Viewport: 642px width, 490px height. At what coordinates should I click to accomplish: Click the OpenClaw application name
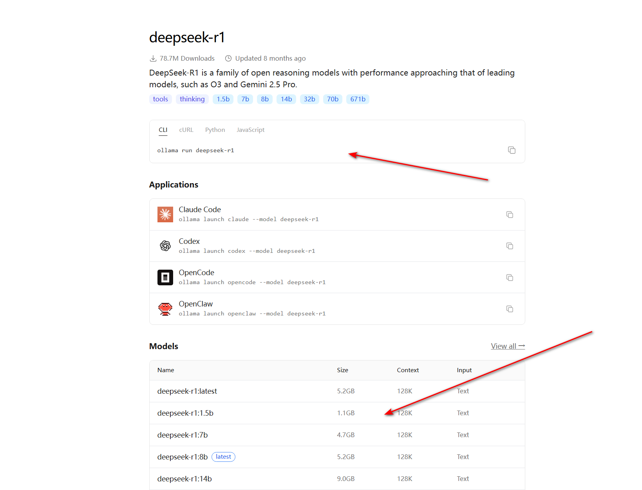(196, 304)
